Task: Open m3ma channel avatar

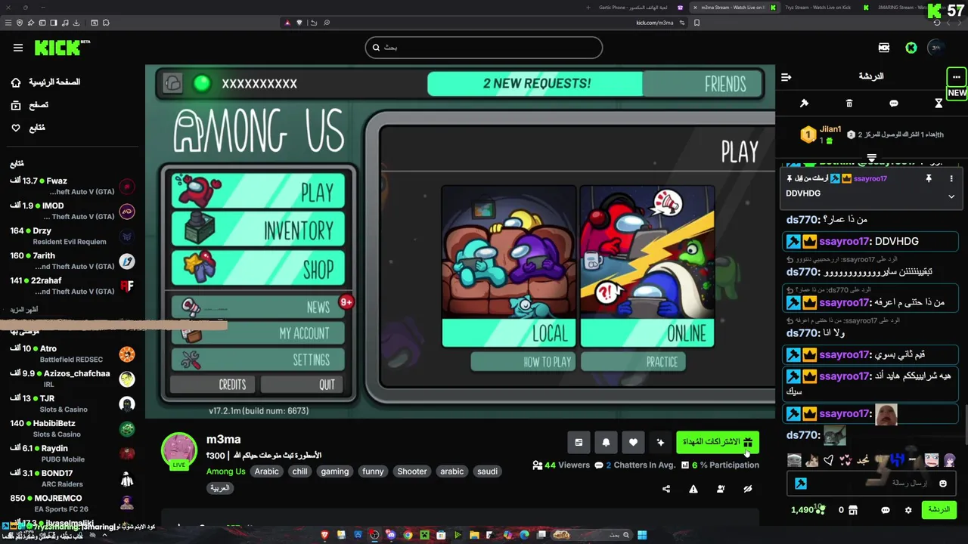Action: [x=179, y=451]
